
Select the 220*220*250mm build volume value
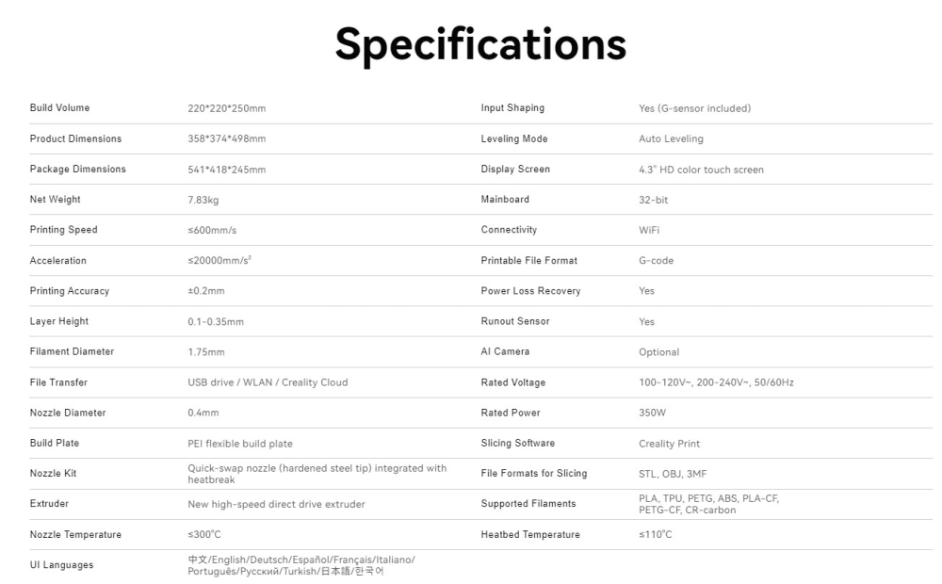point(227,108)
